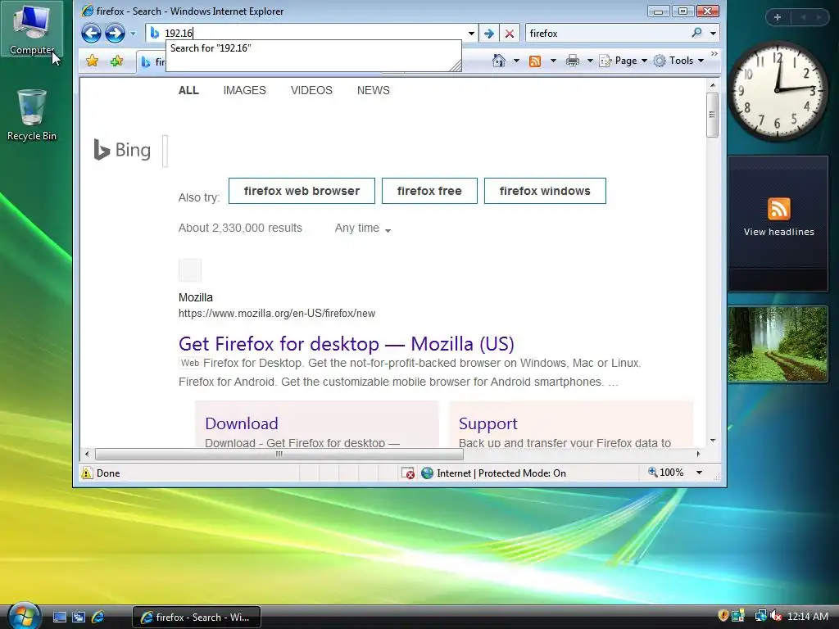Click the Mozilla site name text
Viewport: 839px width, 629px height.
tap(195, 297)
